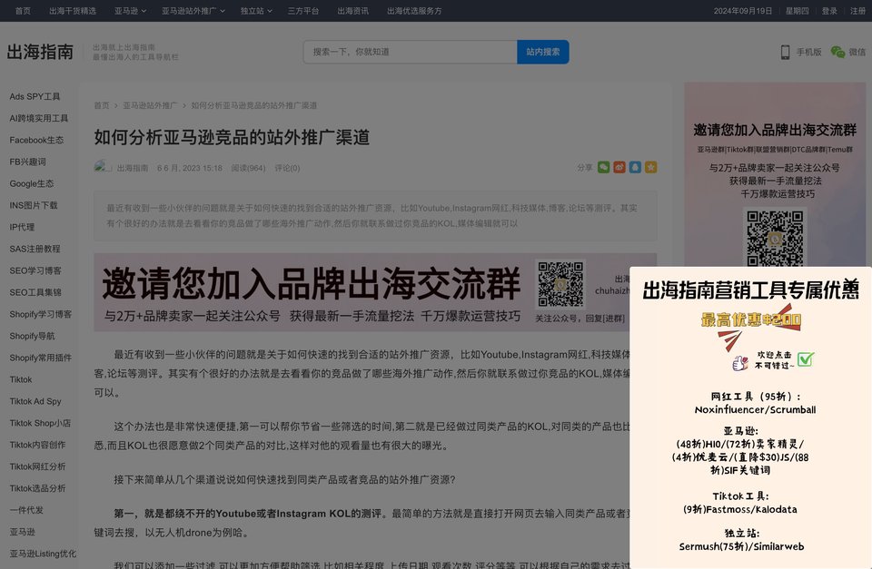Screen dimensions: 872x569
Task: Open AI跨境实用工具 in sidebar
Action: click(38, 118)
